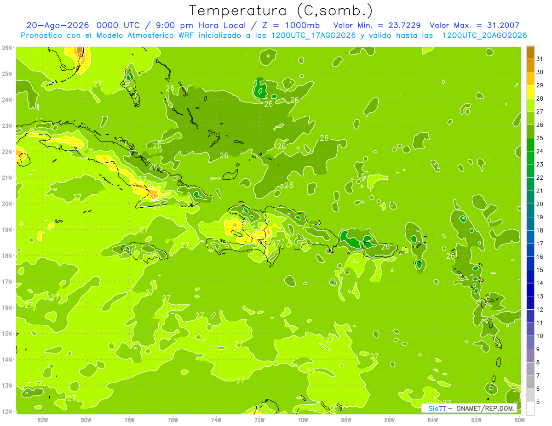Click the 25N latitude axis label
The image size is (552, 426).
click(x=7, y=74)
